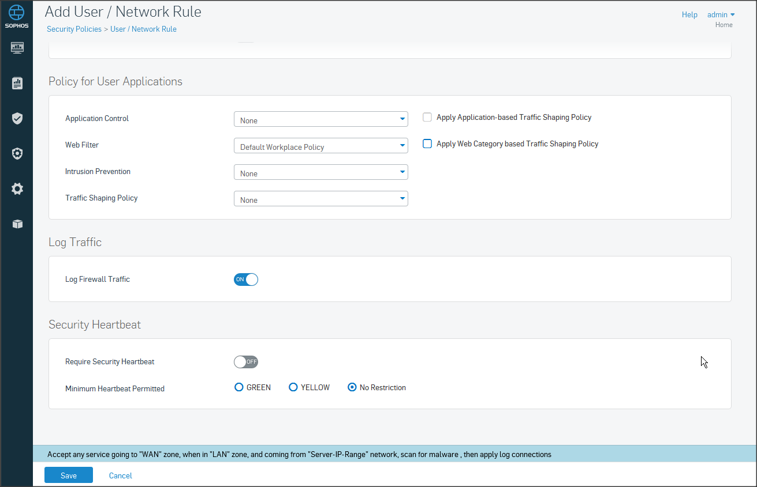Enable the Require Security Heartbeat switch

coord(245,362)
